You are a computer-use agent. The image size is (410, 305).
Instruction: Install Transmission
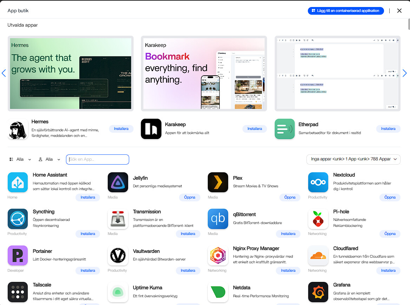pyautogui.click(x=188, y=234)
